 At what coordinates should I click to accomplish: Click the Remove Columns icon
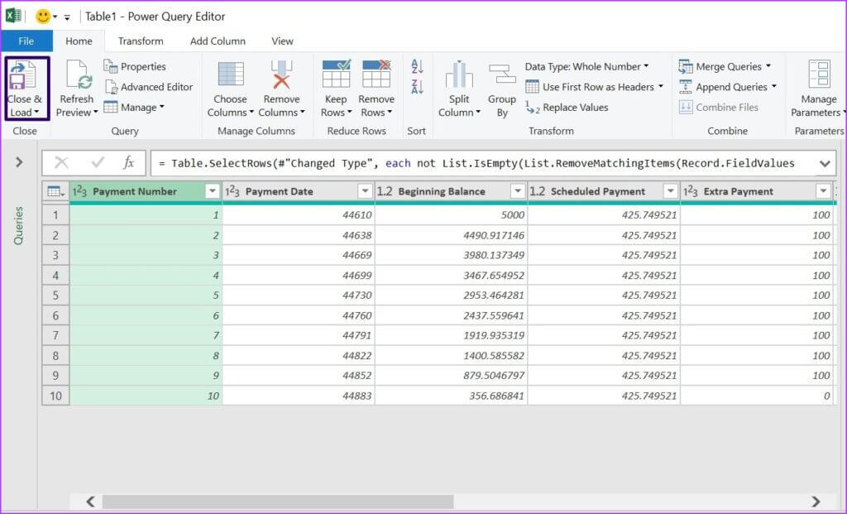[281, 74]
